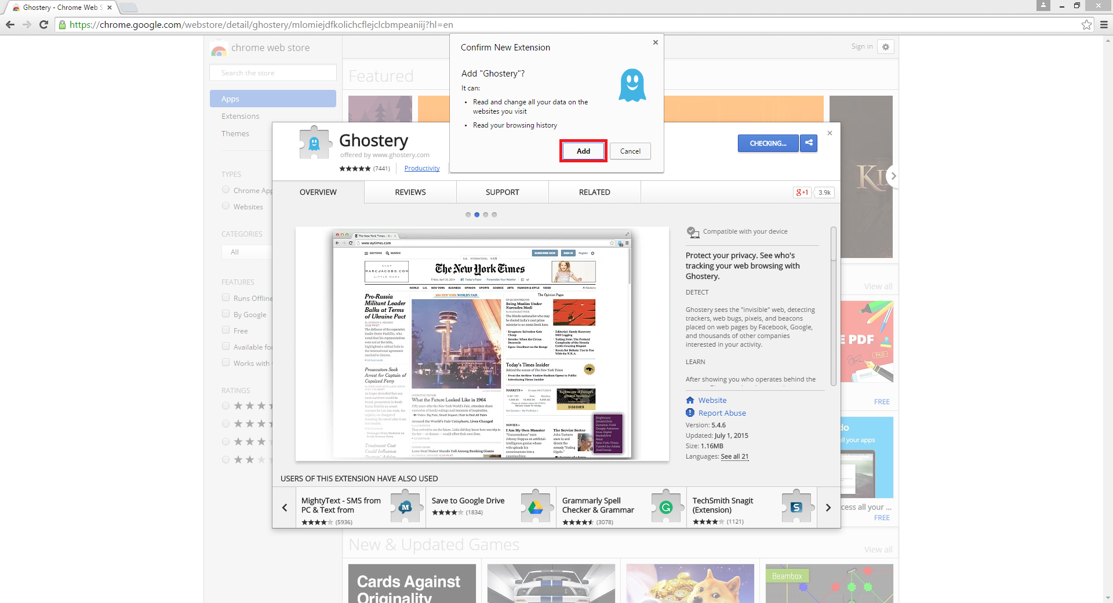
Task: Reload the page with the refresh icon
Action: [43, 24]
